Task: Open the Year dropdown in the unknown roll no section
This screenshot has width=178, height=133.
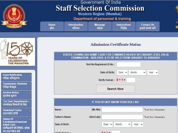Action: click(138, 124)
